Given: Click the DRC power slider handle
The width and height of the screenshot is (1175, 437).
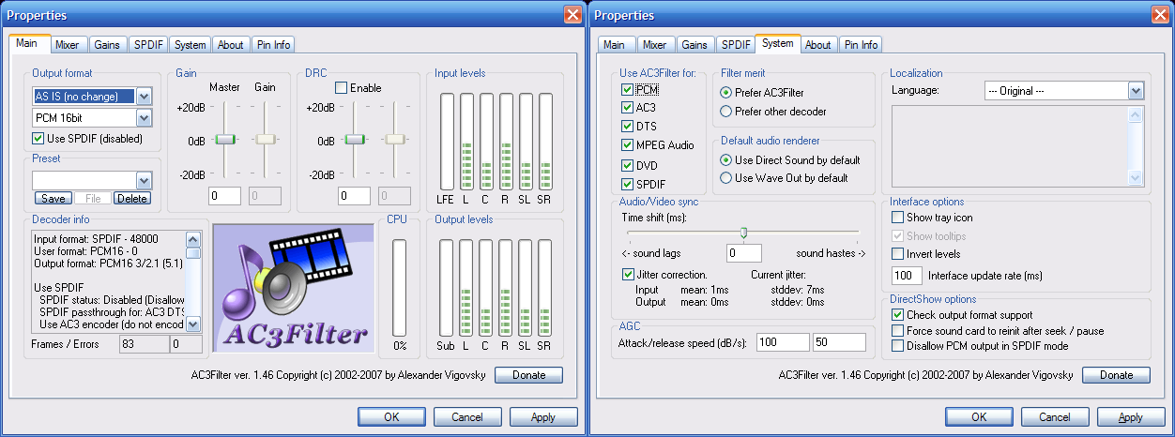Looking at the screenshot, I should pyautogui.click(x=355, y=139).
